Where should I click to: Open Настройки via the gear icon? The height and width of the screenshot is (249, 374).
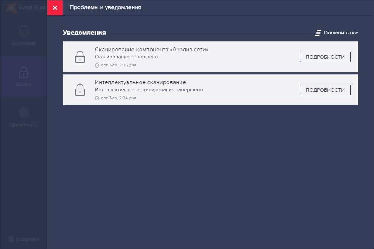[x=11, y=239]
